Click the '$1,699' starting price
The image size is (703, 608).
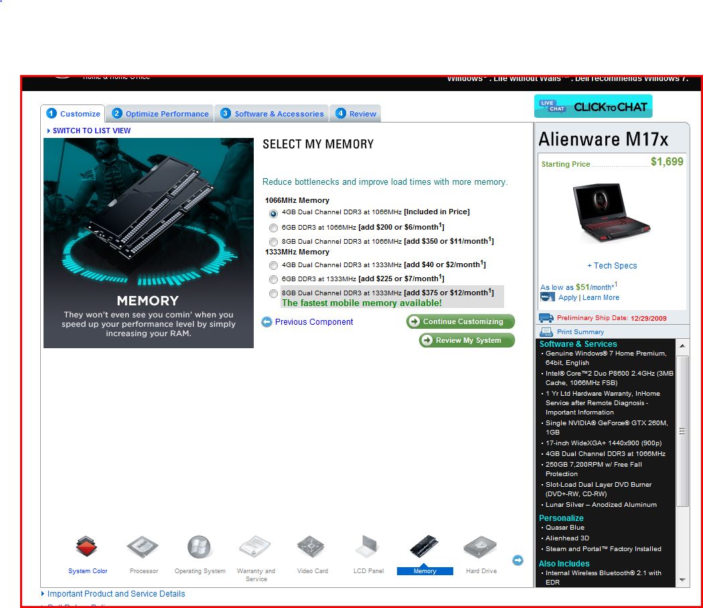667,162
